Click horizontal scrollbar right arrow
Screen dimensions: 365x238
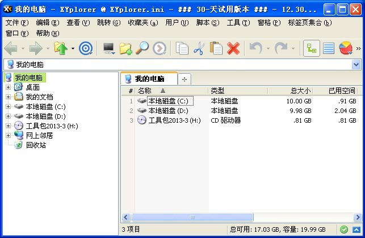[x=357, y=218]
